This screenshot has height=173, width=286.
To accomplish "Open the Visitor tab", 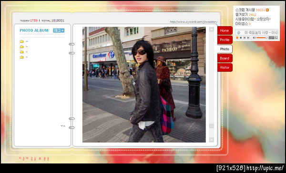I will tap(225, 68).
